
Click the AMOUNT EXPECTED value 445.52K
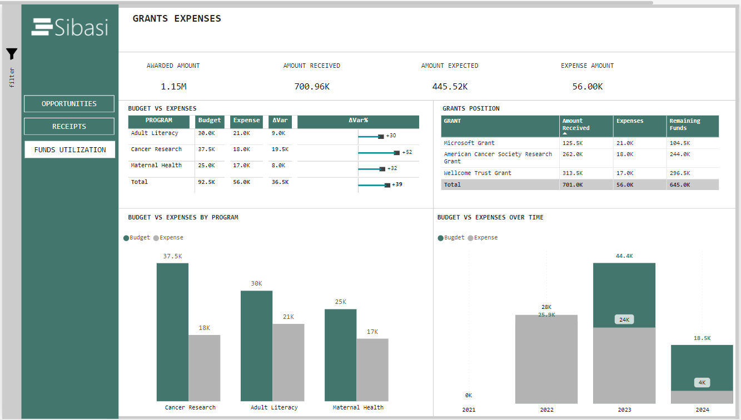click(450, 87)
